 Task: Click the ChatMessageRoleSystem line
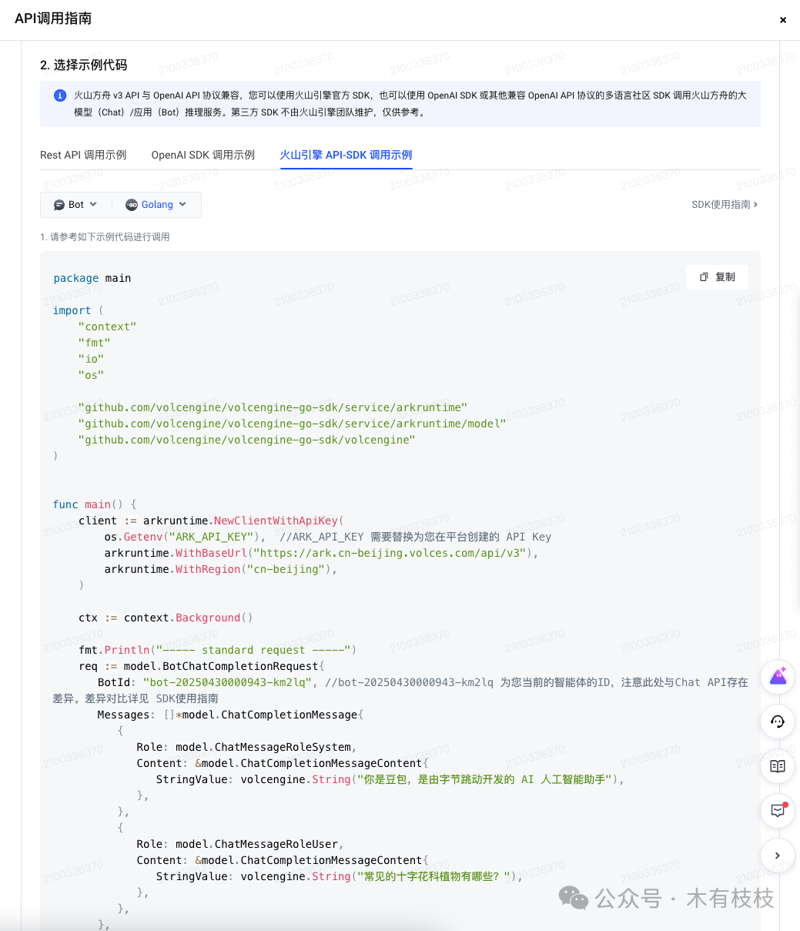coord(246,747)
